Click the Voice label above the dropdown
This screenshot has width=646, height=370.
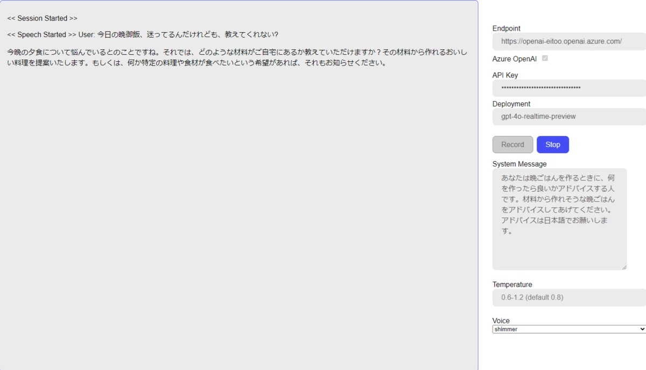tap(500, 320)
